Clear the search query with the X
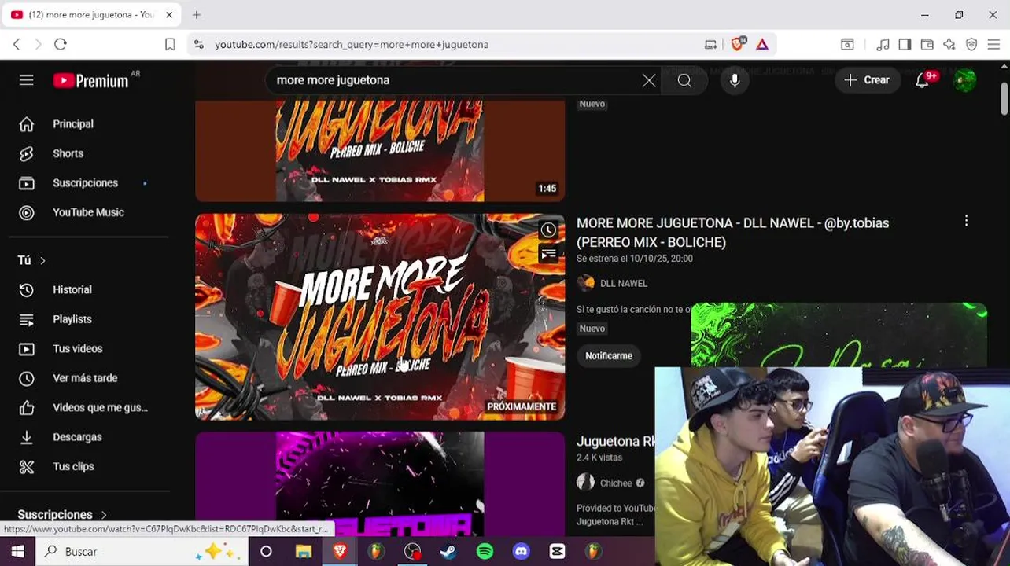Viewport: 1010px width, 566px height. coord(649,80)
